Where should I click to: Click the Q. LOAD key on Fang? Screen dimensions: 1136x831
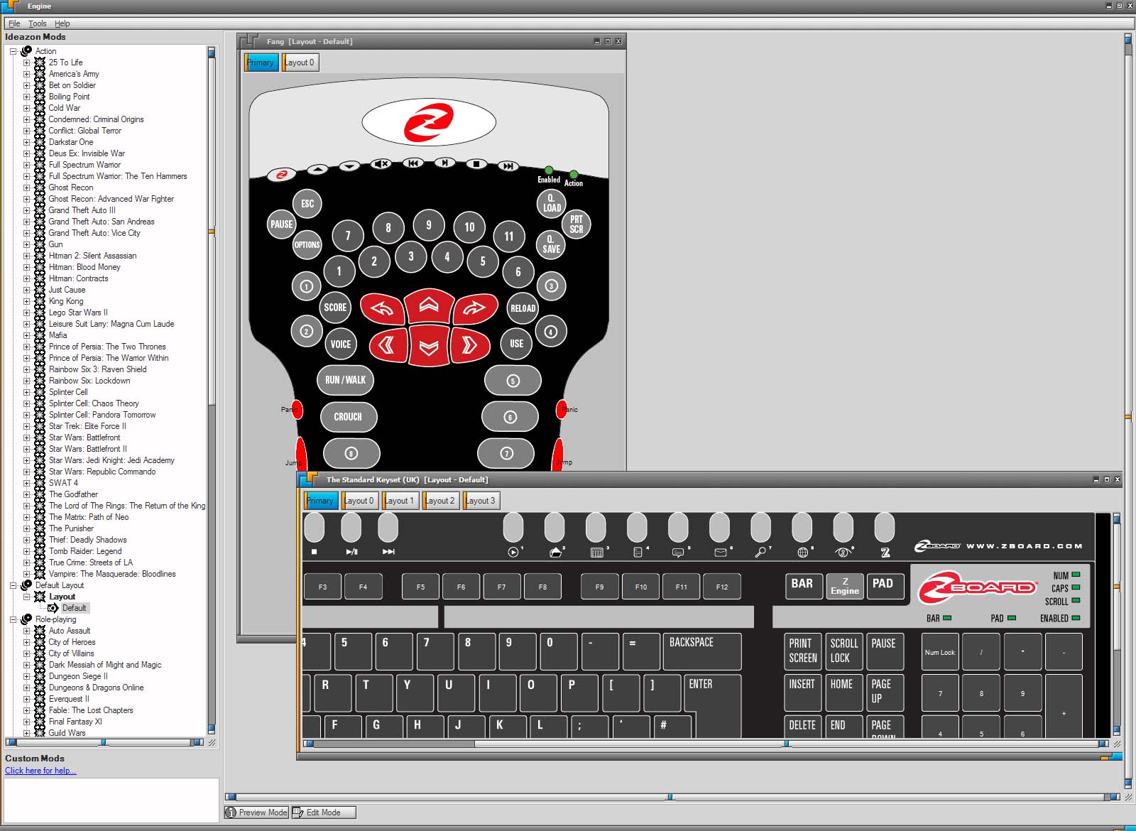[552, 204]
